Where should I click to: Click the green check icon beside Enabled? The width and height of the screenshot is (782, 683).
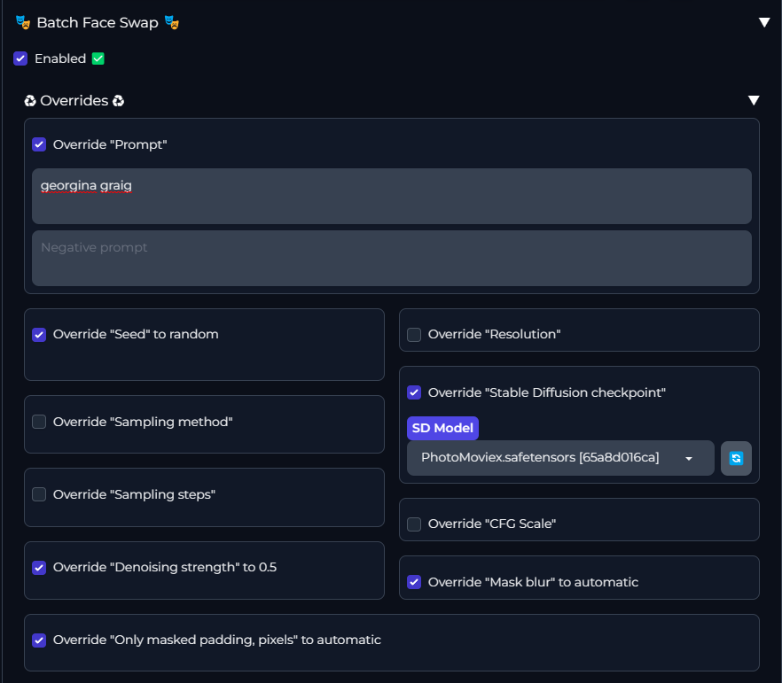click(98, 58)
